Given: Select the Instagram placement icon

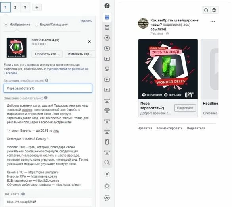Looking at the screenshot, I should pyautogui.click(x=107, y=174).
